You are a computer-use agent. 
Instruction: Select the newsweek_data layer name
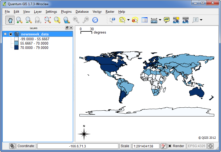35,34
